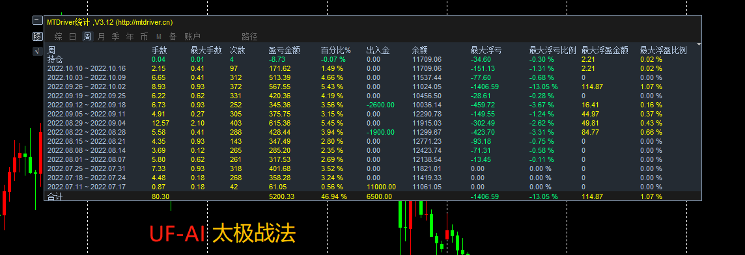745x255 pixels.
Task: Select the 持仓 row label
Action: (55, 59)
